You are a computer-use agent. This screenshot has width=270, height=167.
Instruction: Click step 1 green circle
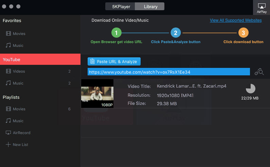point(116,33)
